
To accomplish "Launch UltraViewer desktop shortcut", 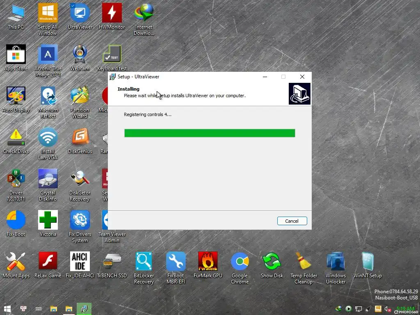I will click(x=80, y=16).
